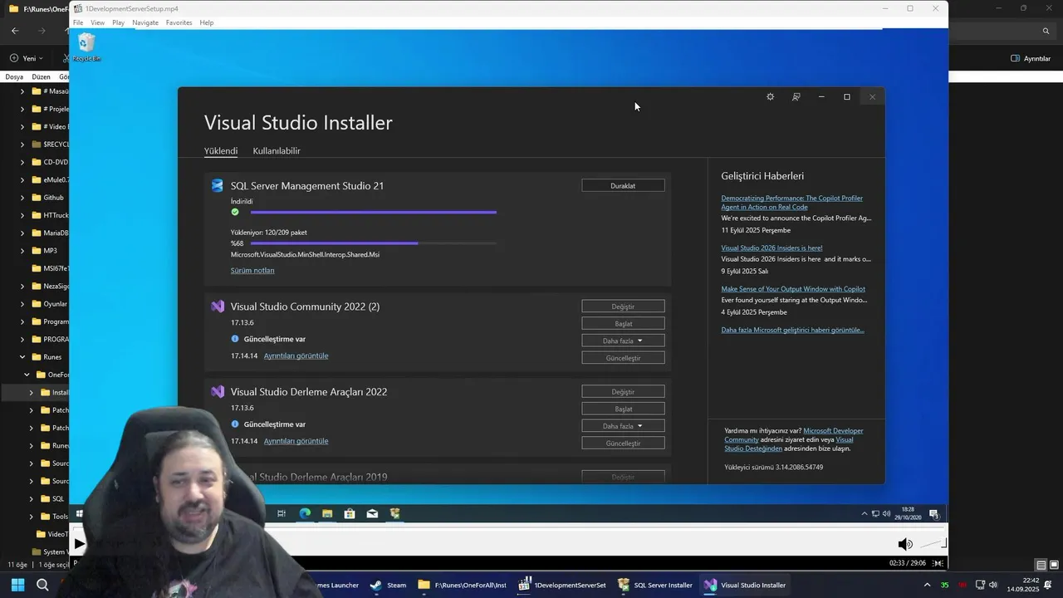Go back in the File Explorer window
This screenshot has width=1063, height=598.
15,31
